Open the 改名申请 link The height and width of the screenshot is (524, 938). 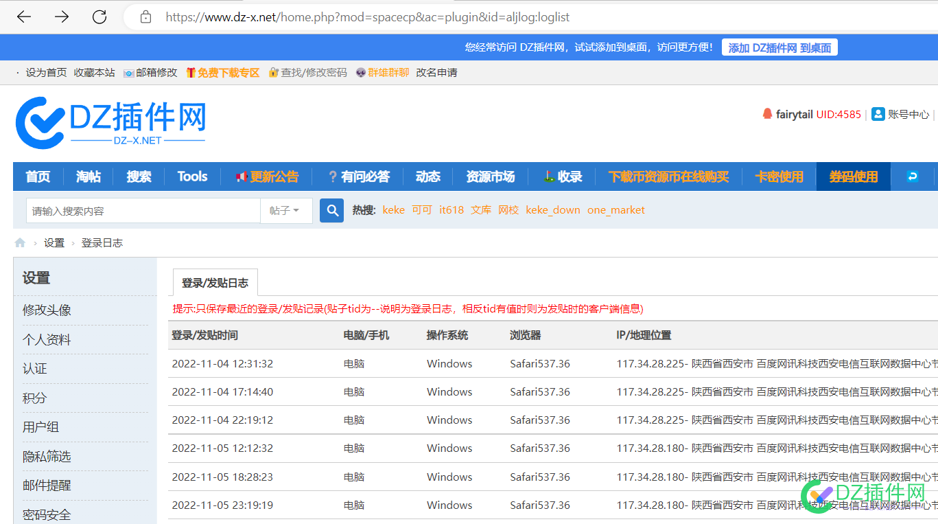[x=436, y=72]
